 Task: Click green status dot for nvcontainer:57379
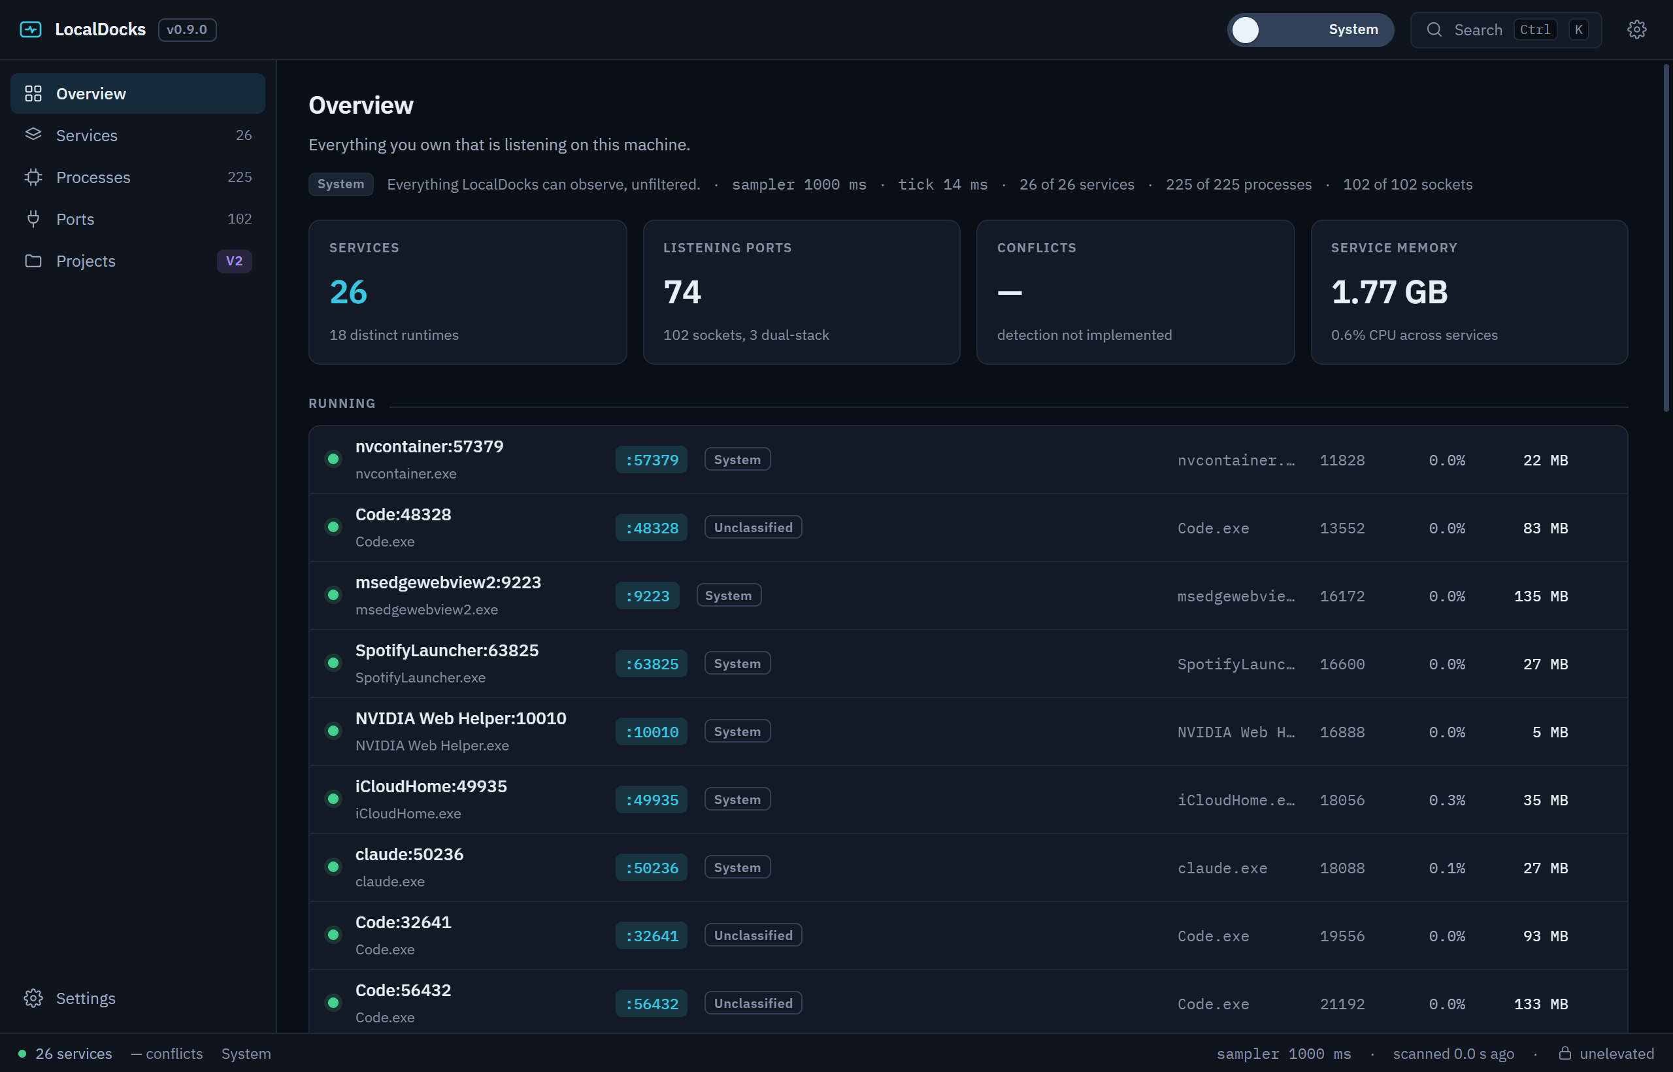333,459
